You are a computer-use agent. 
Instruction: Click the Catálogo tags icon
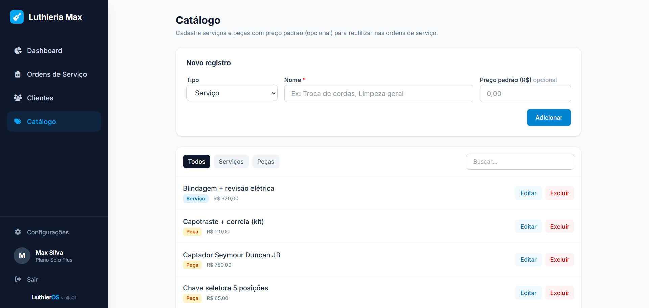18,122
